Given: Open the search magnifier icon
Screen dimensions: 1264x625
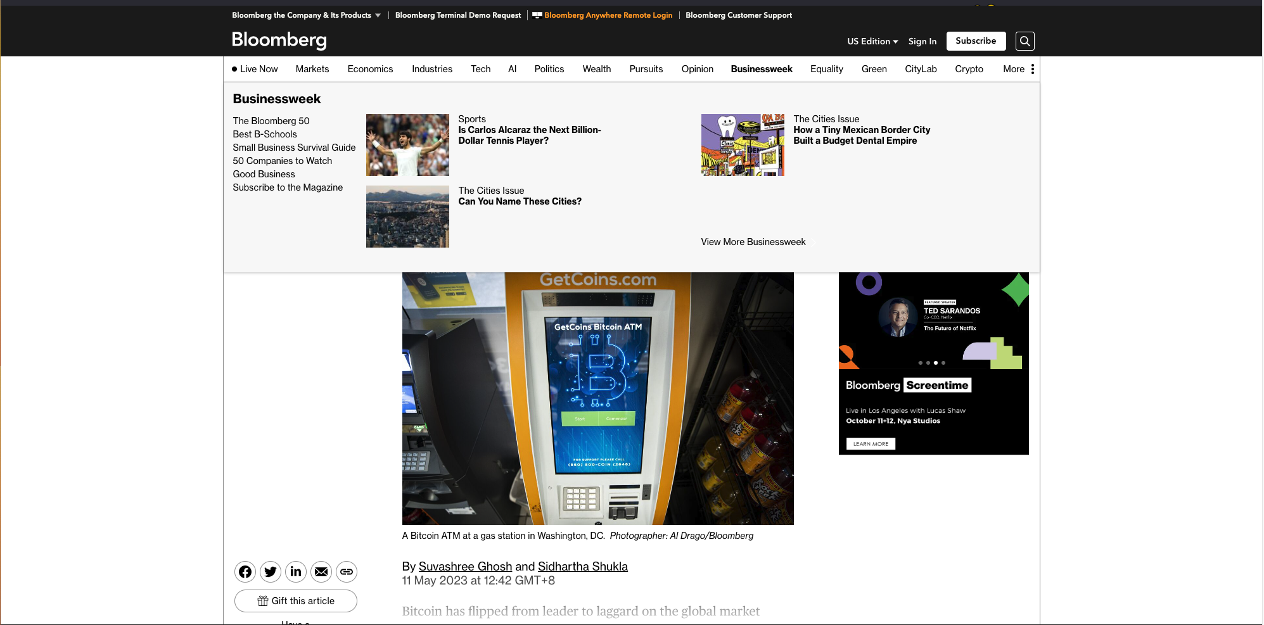Looking at the screenshot, I should (1025, 41).
